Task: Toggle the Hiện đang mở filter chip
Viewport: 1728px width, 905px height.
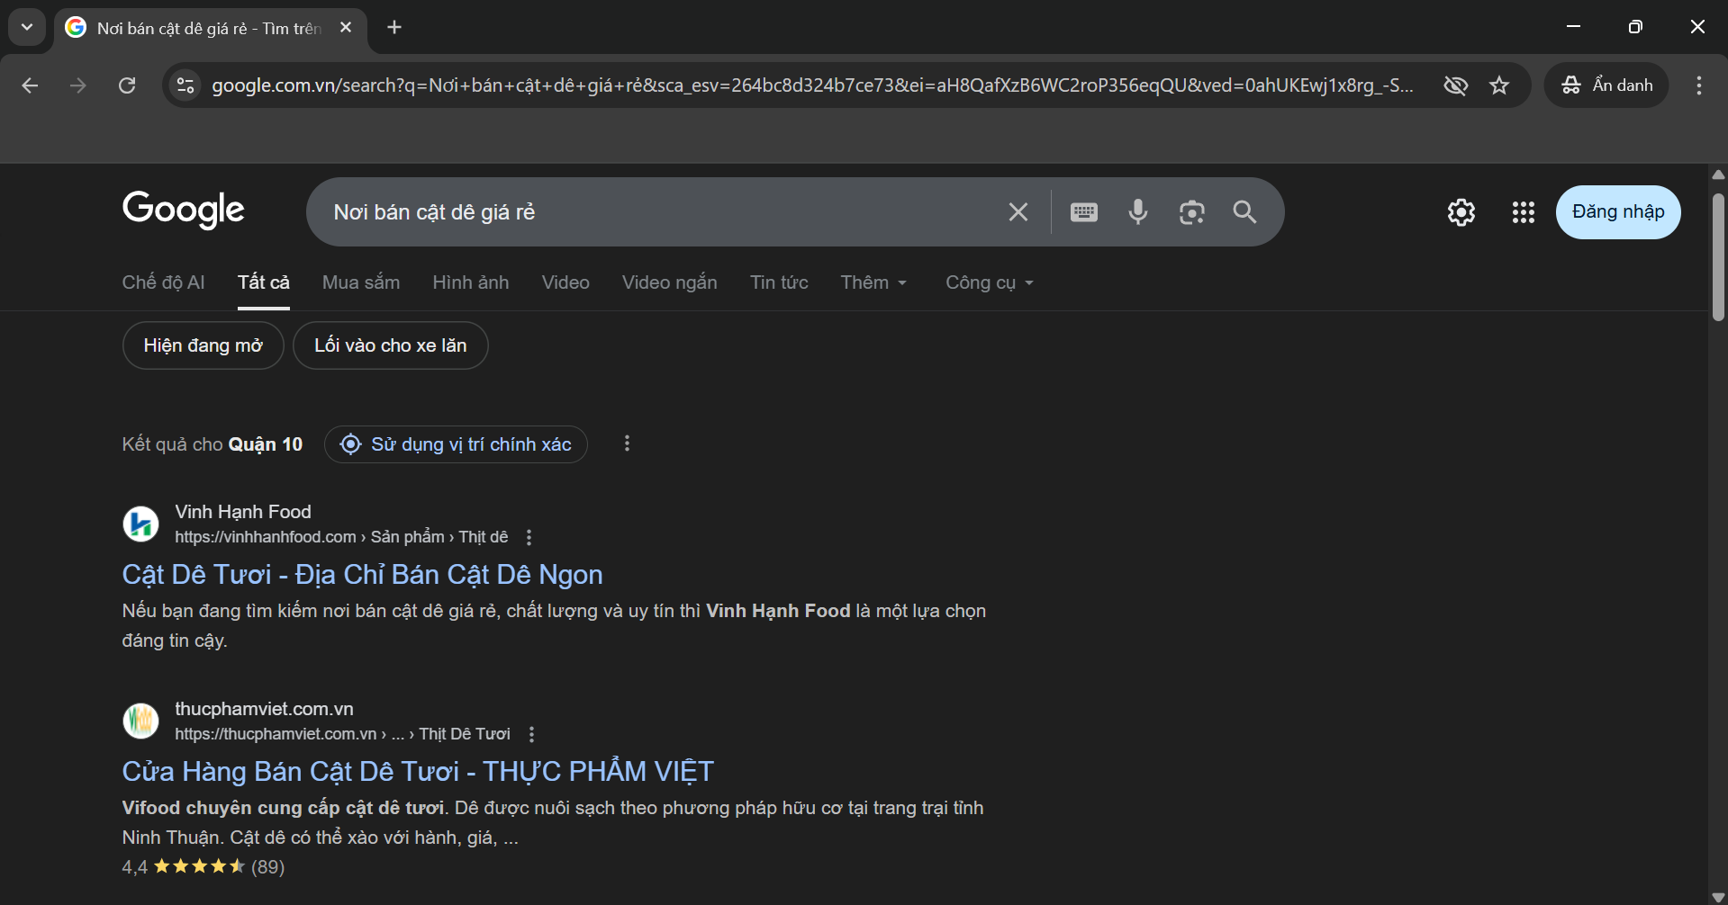Action: [204, 345]
